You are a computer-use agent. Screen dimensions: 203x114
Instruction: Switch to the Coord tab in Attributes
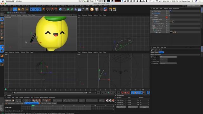pyautogui.click(x=157, y=52)
